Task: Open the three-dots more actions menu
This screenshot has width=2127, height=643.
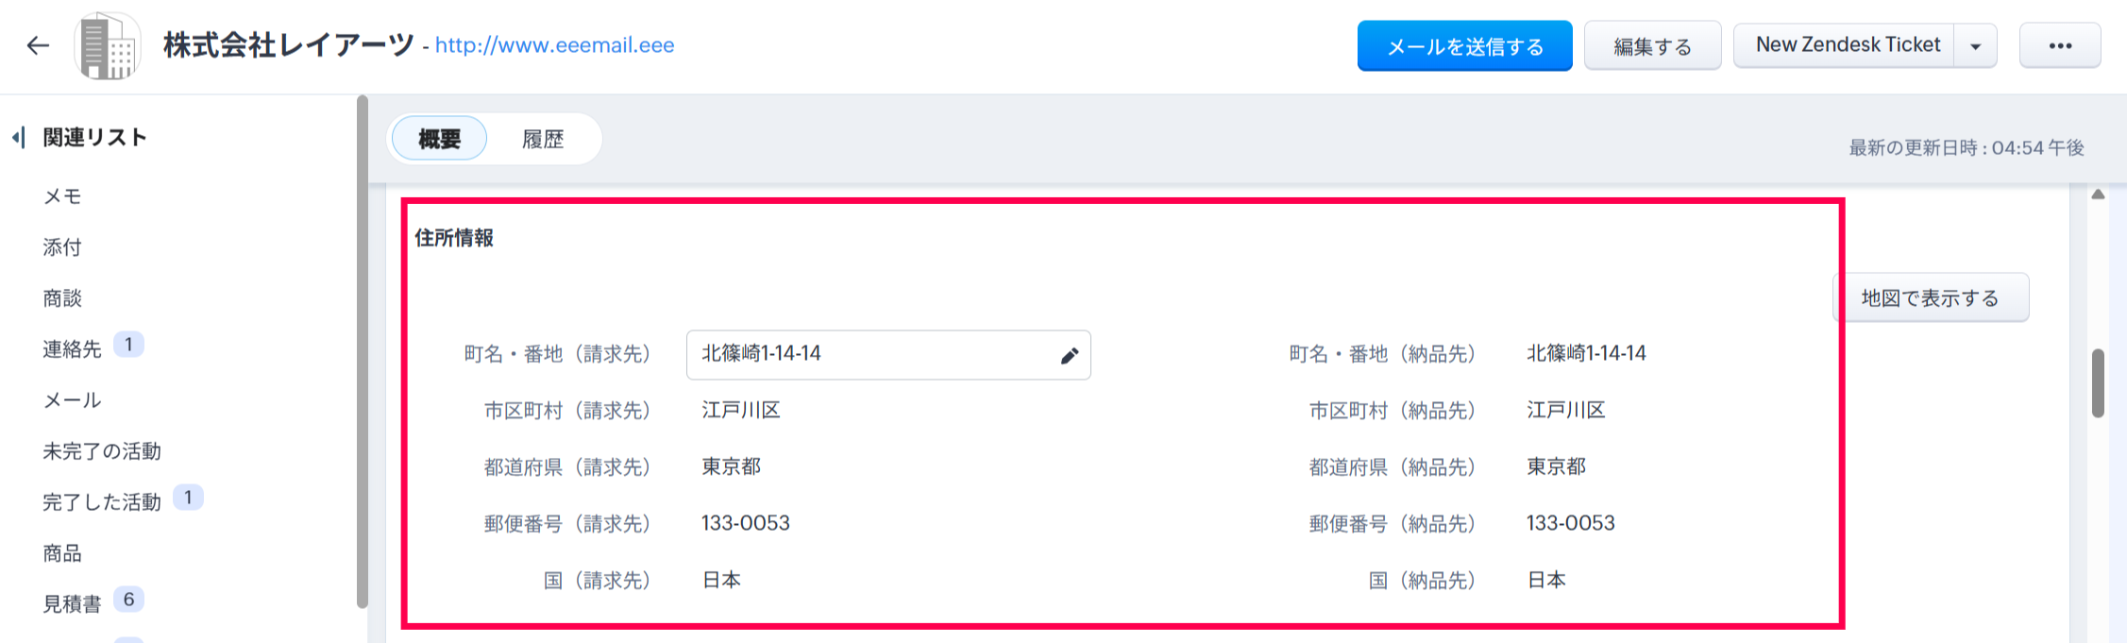Action: (2060, 45)
